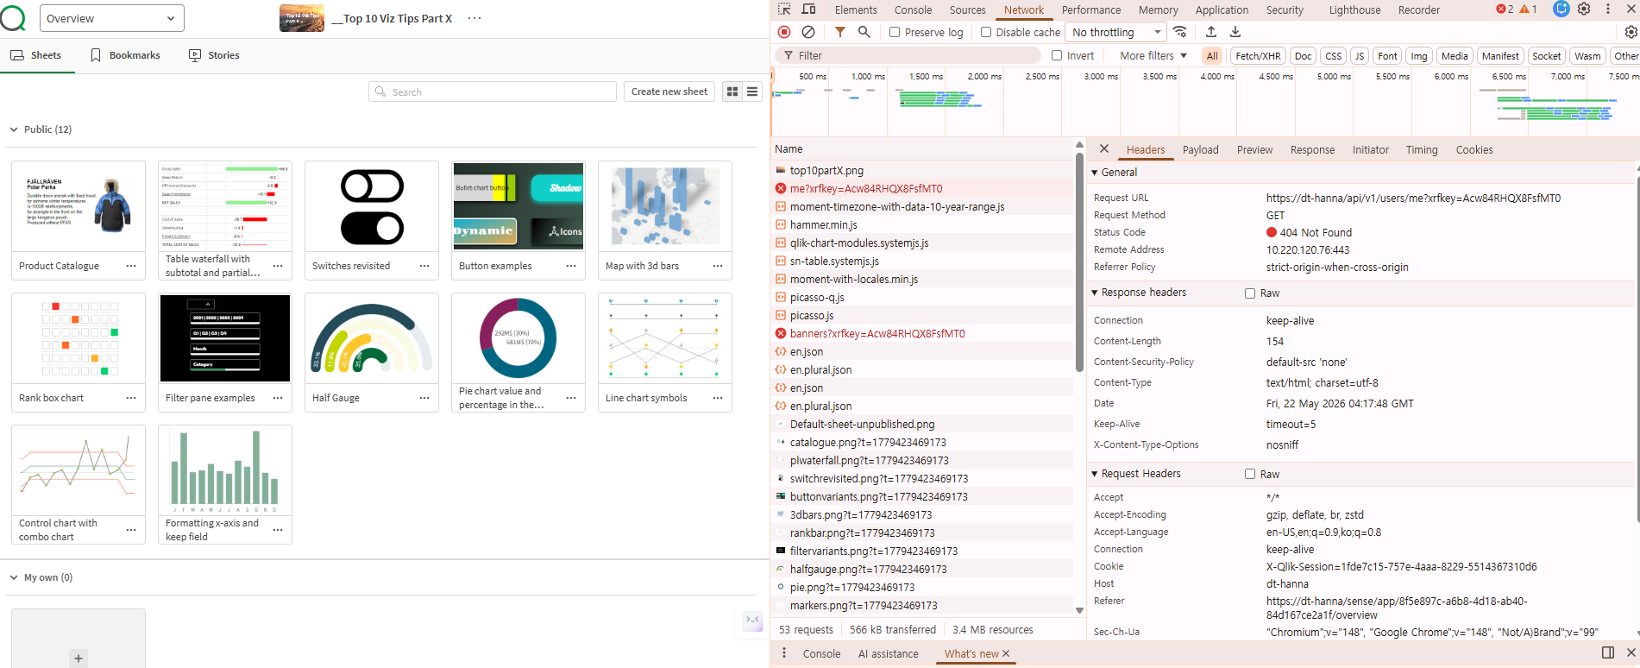Screen dimensions: 1640x668
Task: Close the request details pane
Action: [x=1104, y=149]
